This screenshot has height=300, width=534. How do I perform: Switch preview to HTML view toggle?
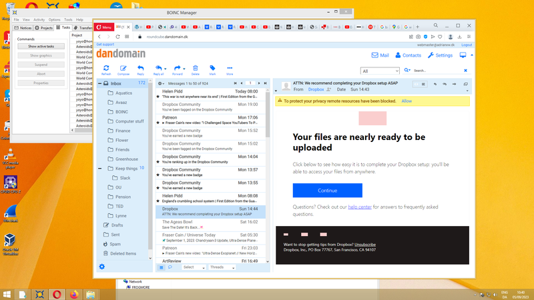pyautogui.click(x=416, y=84)
